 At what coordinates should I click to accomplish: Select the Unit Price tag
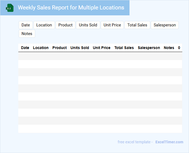[112, 25]
